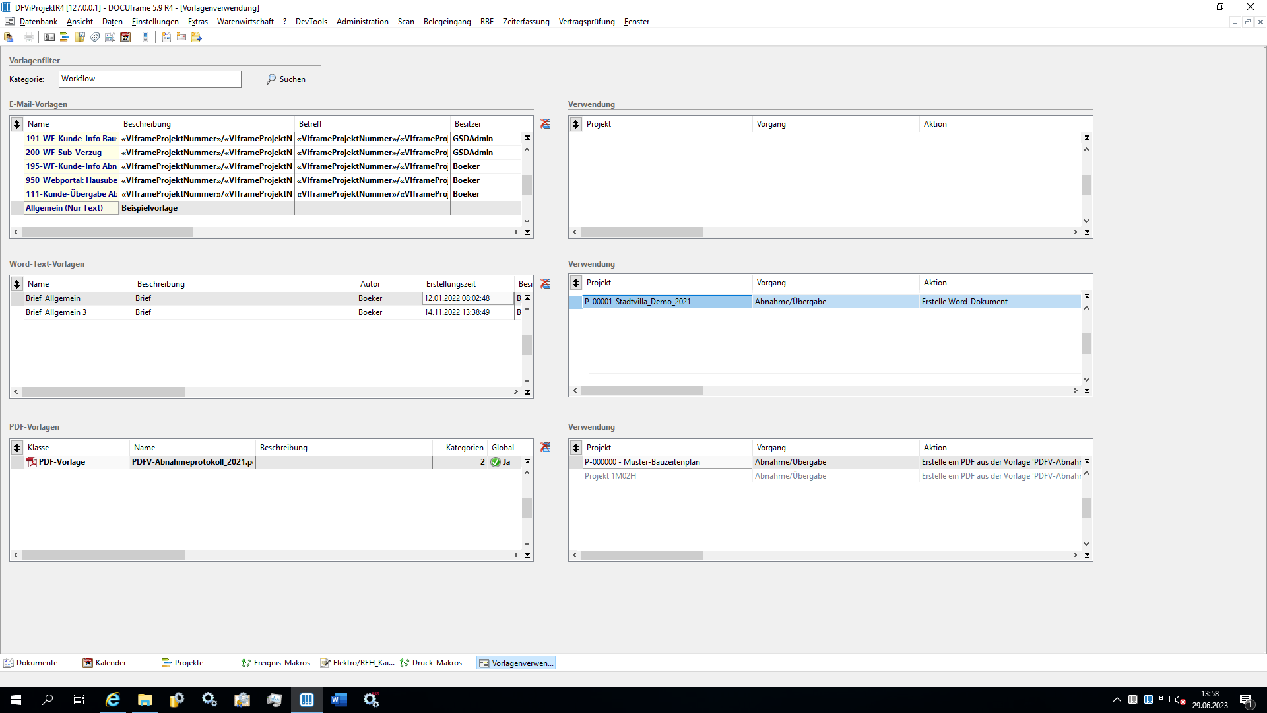Clear filter icon beside Word-Text-Vorlagen table
This screenshot has width=1267, height=713.
(546, 284)
